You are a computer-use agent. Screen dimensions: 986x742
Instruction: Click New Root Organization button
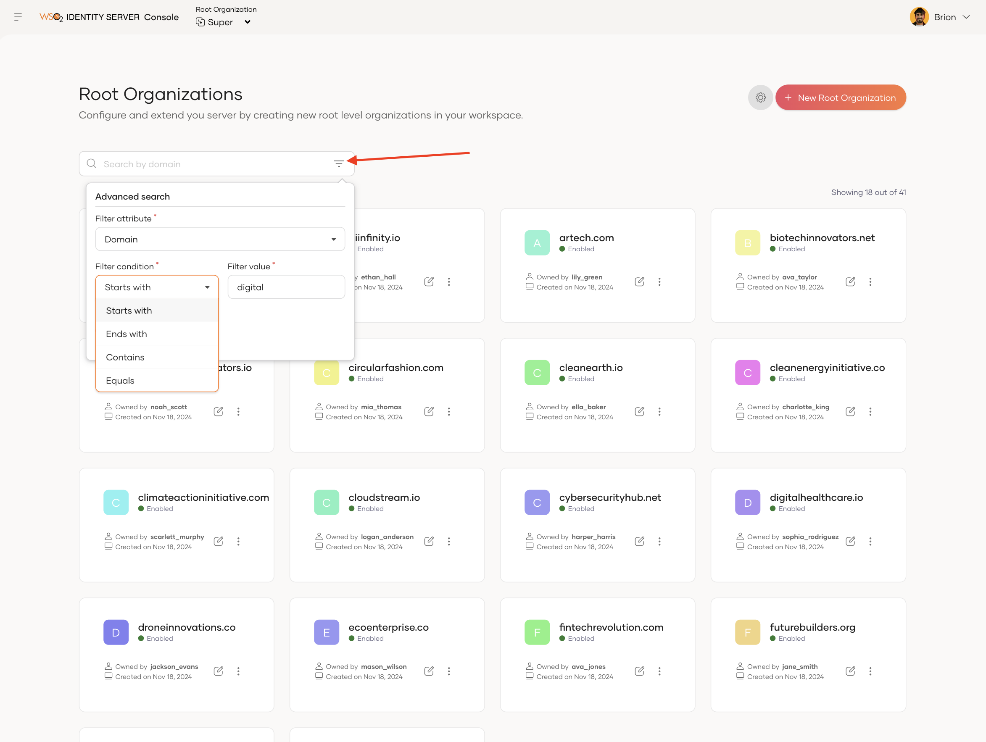click(x=841, y=97)
